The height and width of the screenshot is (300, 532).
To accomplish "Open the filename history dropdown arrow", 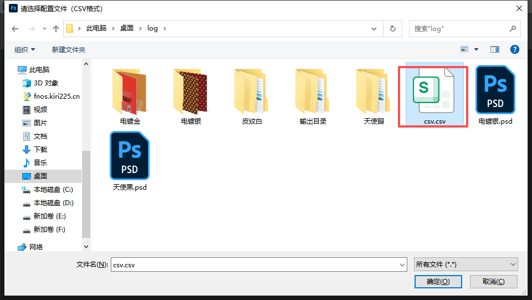I will tap(402, 265).
